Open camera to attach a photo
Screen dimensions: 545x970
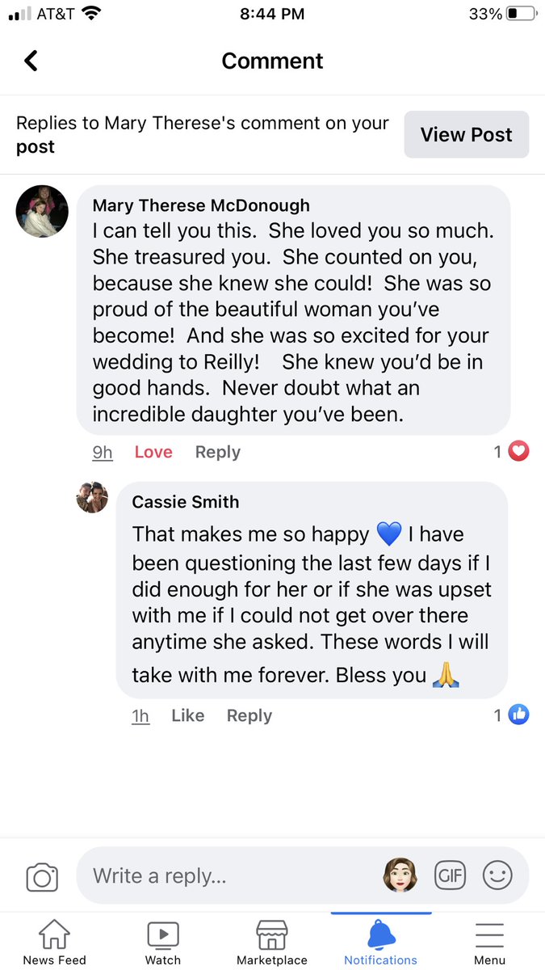tap(42, 877)
